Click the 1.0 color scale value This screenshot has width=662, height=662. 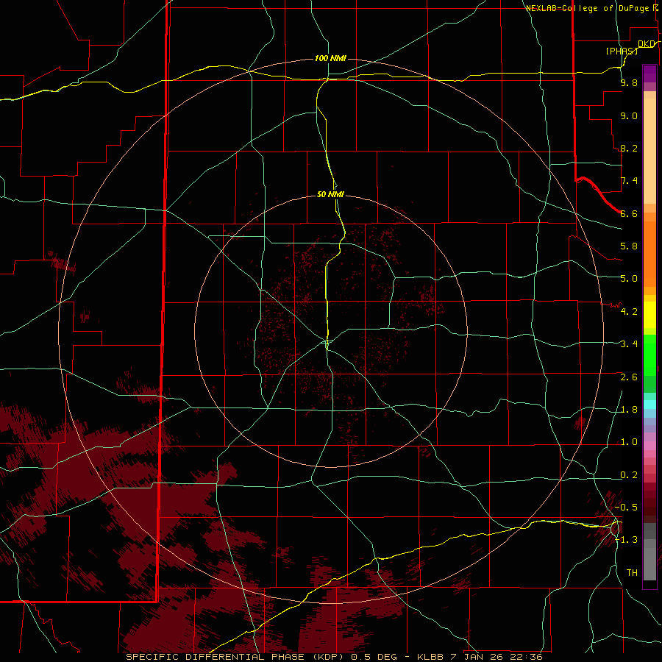629,443
